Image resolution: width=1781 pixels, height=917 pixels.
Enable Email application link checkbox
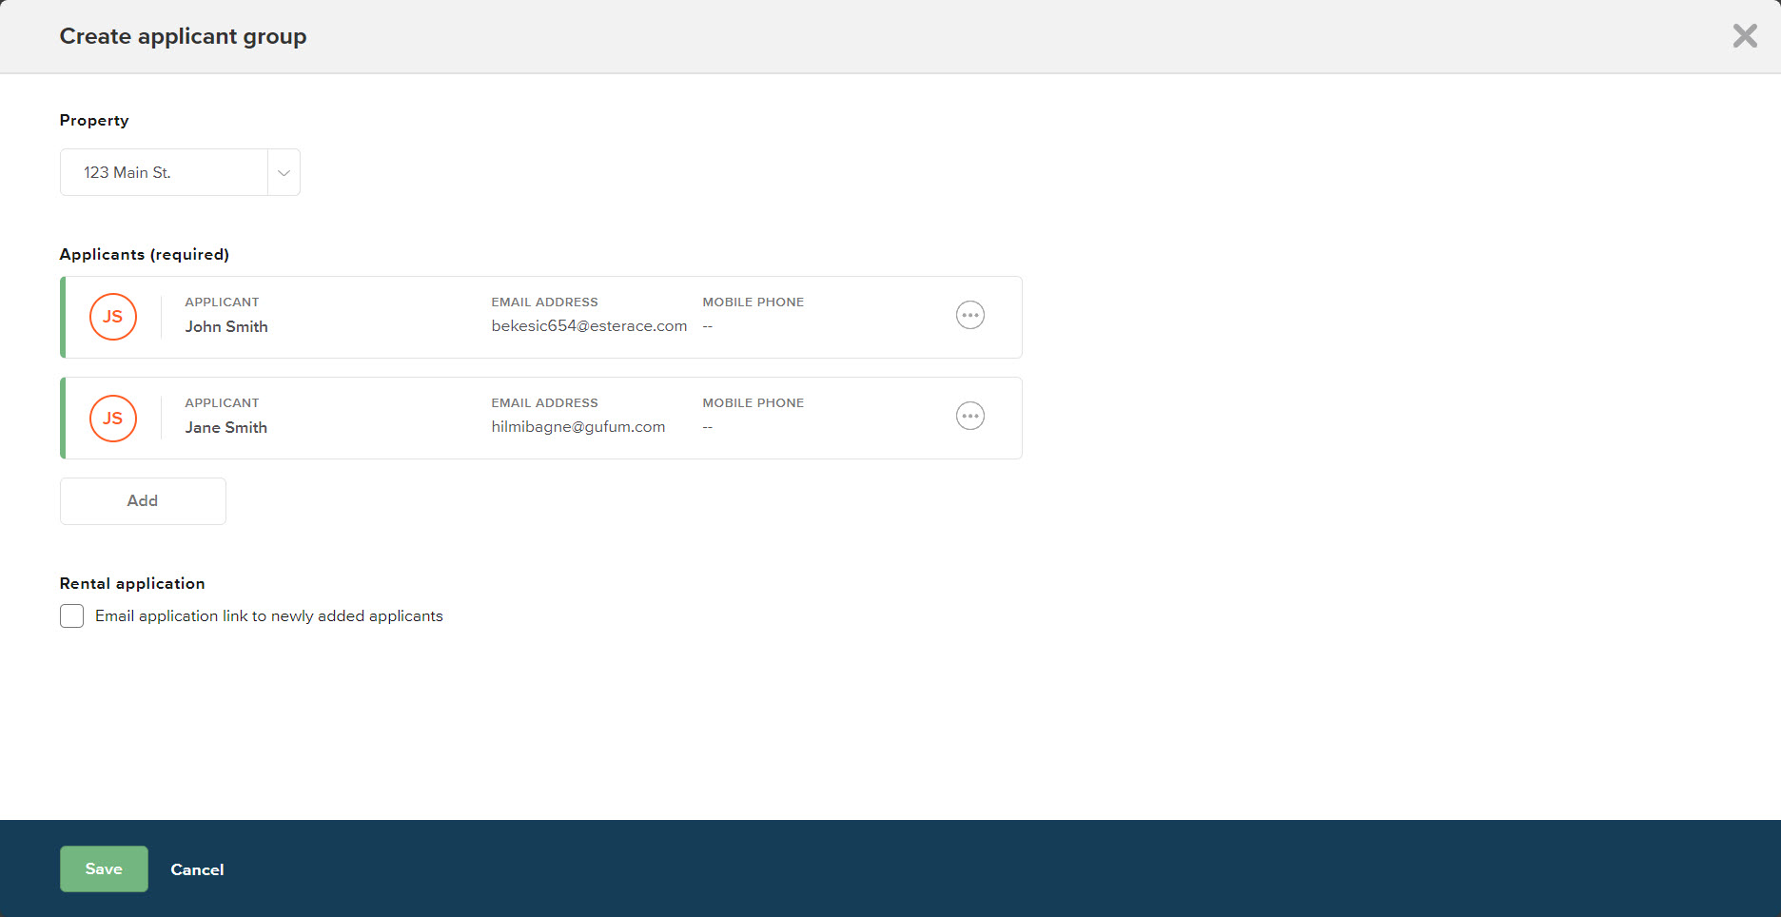(71, 615)
